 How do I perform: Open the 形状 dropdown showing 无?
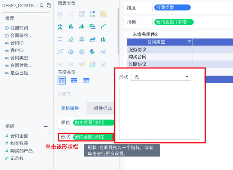click(161, 77)
